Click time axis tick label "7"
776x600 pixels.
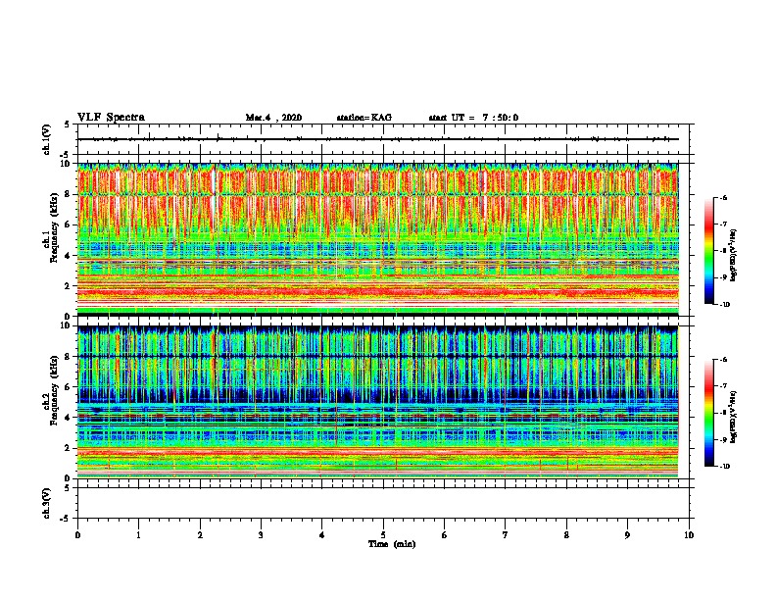pos(506,535)
